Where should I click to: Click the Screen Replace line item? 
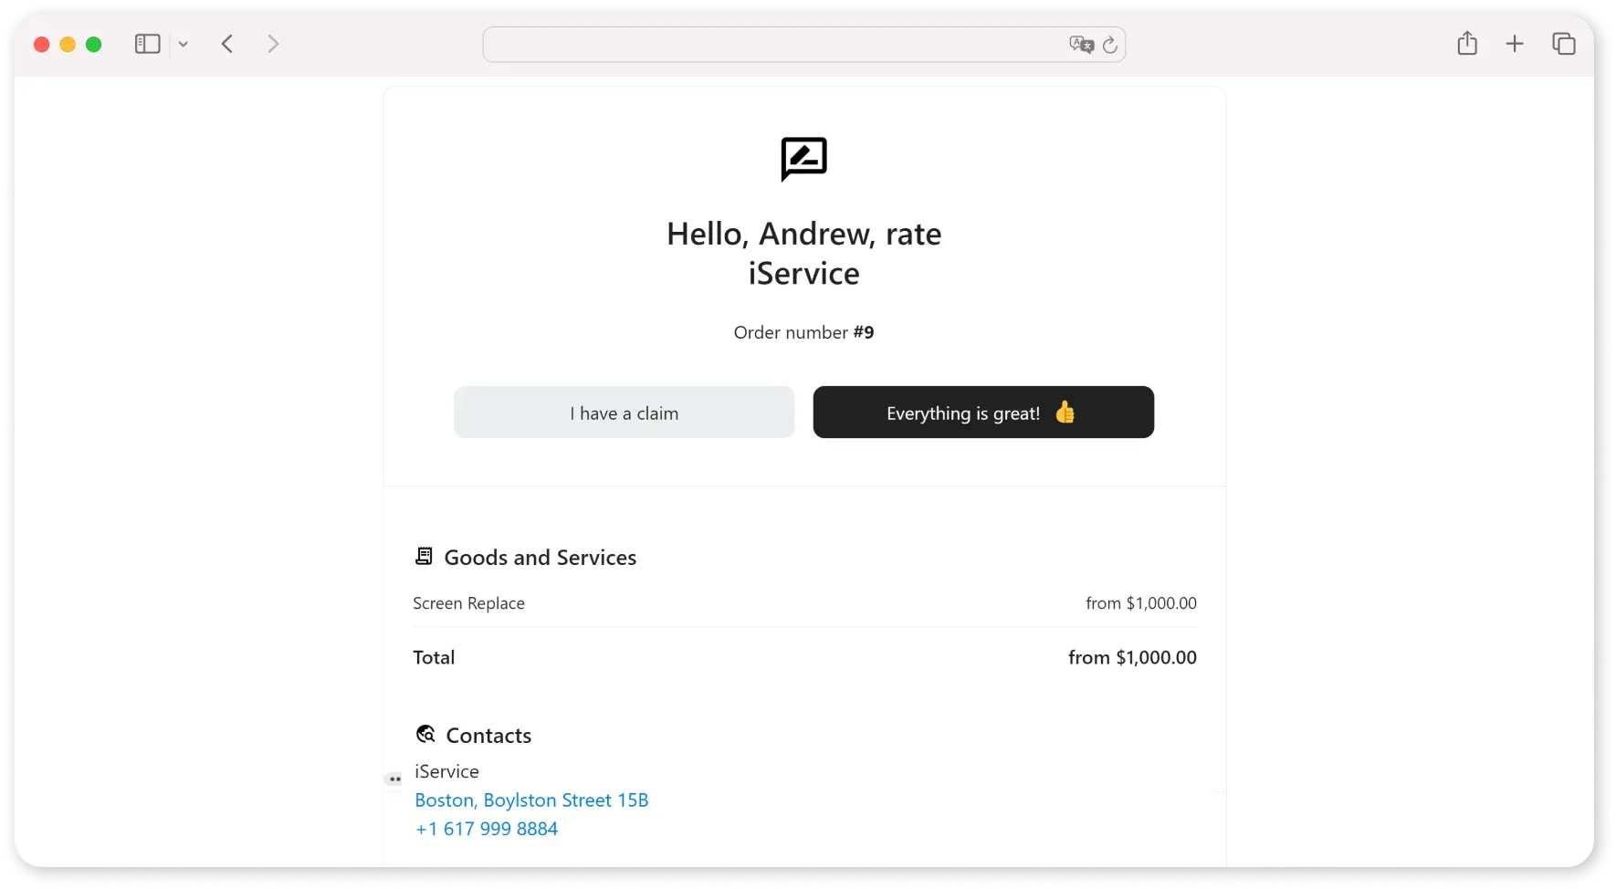click(468, 603)
